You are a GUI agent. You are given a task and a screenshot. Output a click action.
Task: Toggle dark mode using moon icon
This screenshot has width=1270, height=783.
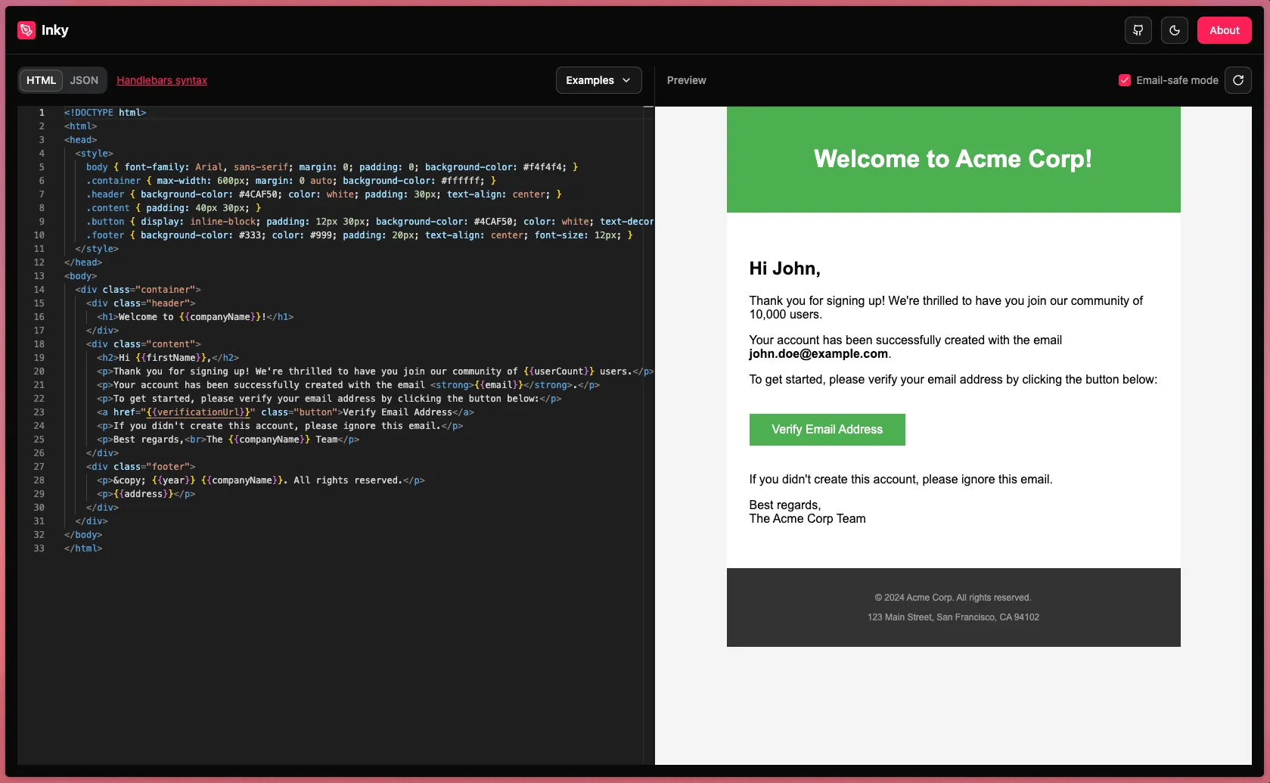[x=1174, y=30]
